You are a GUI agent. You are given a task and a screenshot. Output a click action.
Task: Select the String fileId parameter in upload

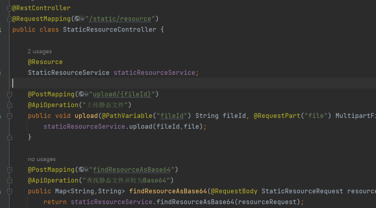click(x=221, y=116)
